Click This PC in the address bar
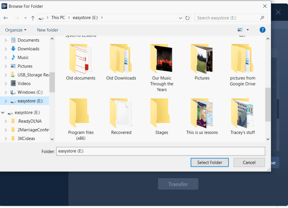 coord(58,17)
